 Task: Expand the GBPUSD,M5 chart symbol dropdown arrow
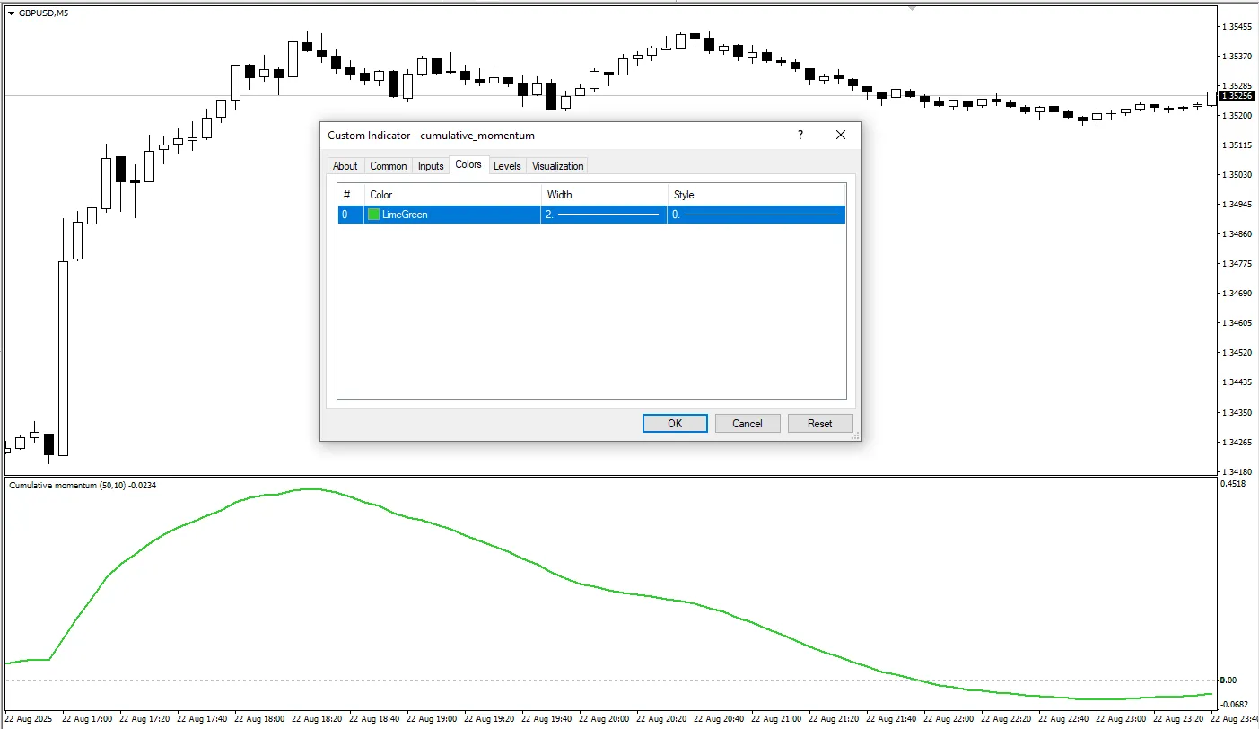(9, 13)
